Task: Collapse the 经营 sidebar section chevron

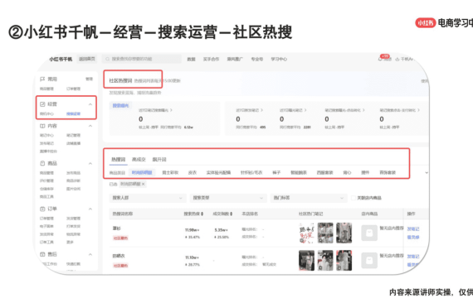Action: (90, 104)
